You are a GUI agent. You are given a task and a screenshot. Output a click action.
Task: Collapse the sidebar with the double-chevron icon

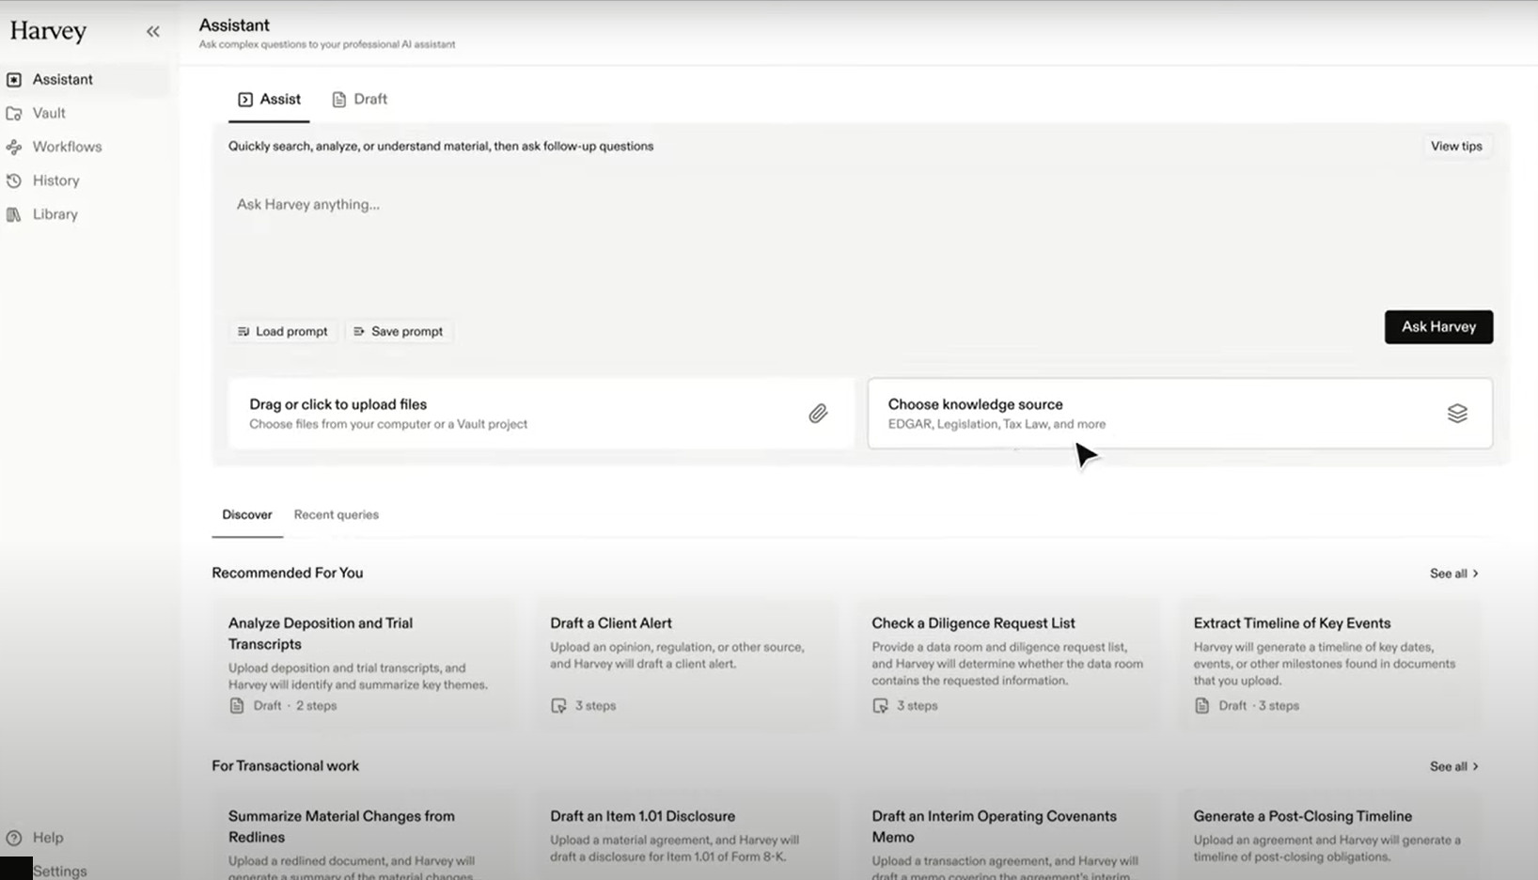tap(152, 31)
